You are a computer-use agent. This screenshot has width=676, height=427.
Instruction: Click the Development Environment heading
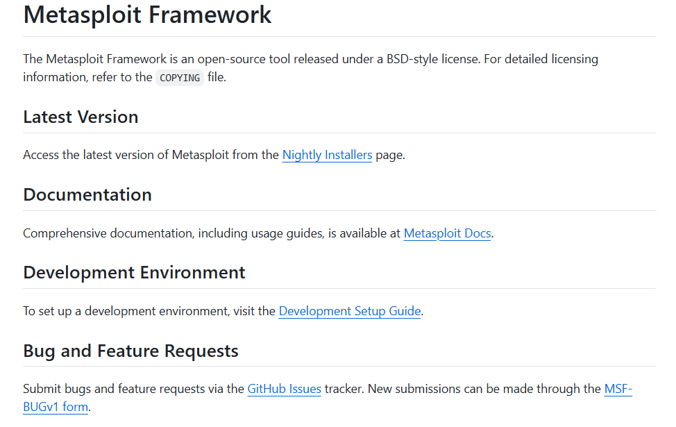pos(134,273)
